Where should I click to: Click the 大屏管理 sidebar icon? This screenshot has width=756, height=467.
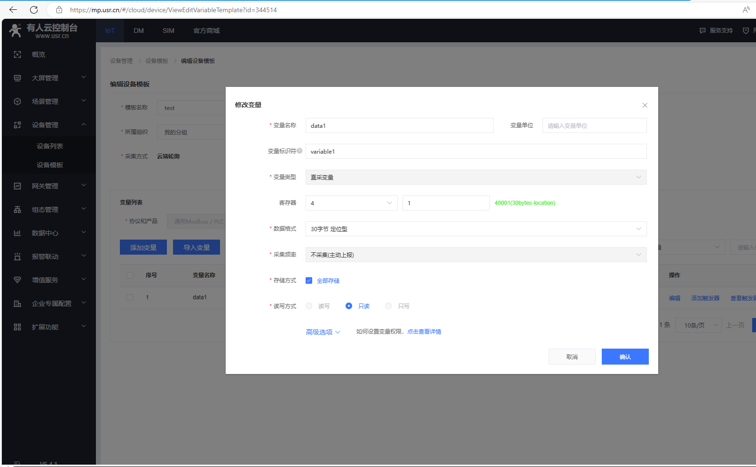17,78
